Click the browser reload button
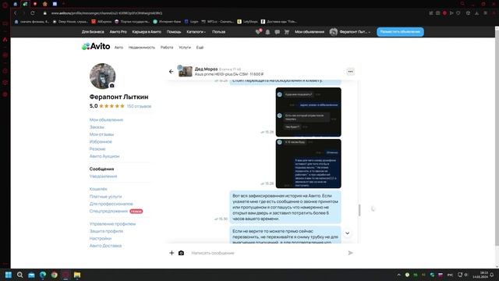499x281 pixels. (33, 13)
